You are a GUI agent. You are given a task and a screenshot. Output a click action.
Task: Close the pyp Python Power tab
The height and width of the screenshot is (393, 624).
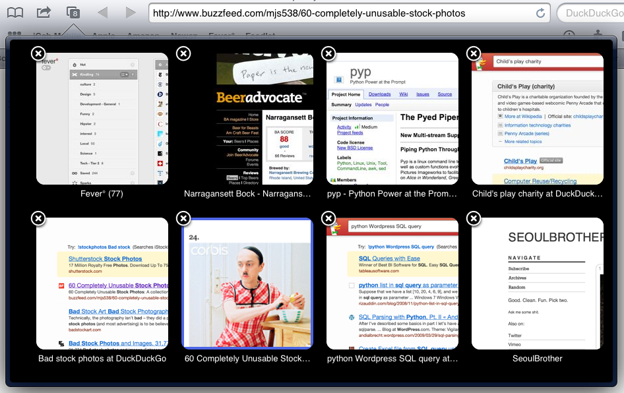328,53
